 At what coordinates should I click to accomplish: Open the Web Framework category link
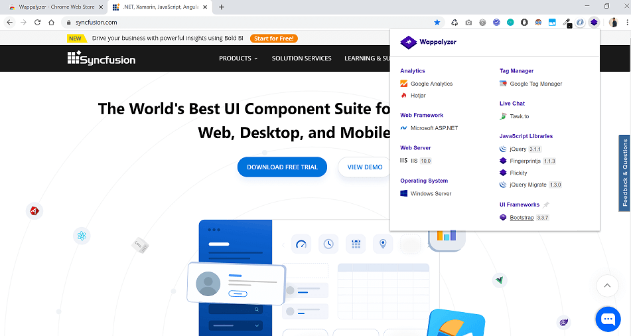pos(421,116)
